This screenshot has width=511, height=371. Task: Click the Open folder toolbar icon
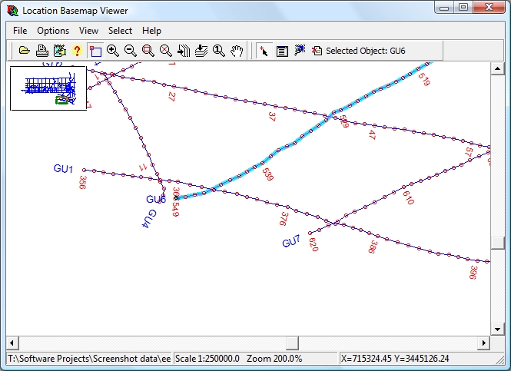pos(25,51)
